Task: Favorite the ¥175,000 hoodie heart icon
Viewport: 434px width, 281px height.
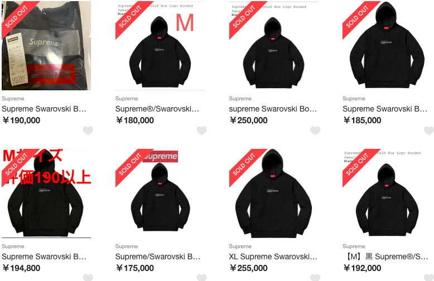Action: pos(201,278)
